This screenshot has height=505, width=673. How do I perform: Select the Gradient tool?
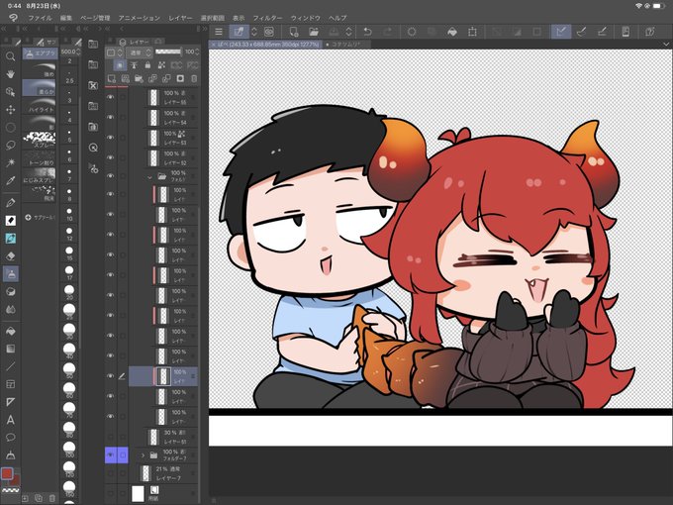coord(10,349)
